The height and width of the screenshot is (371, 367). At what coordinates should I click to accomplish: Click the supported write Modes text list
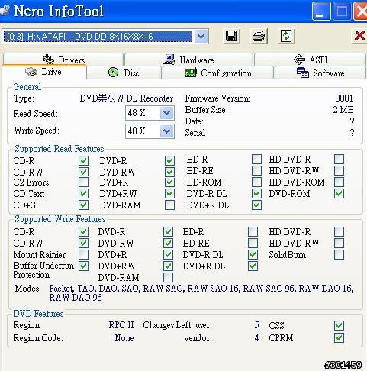[x=201, y=292]
